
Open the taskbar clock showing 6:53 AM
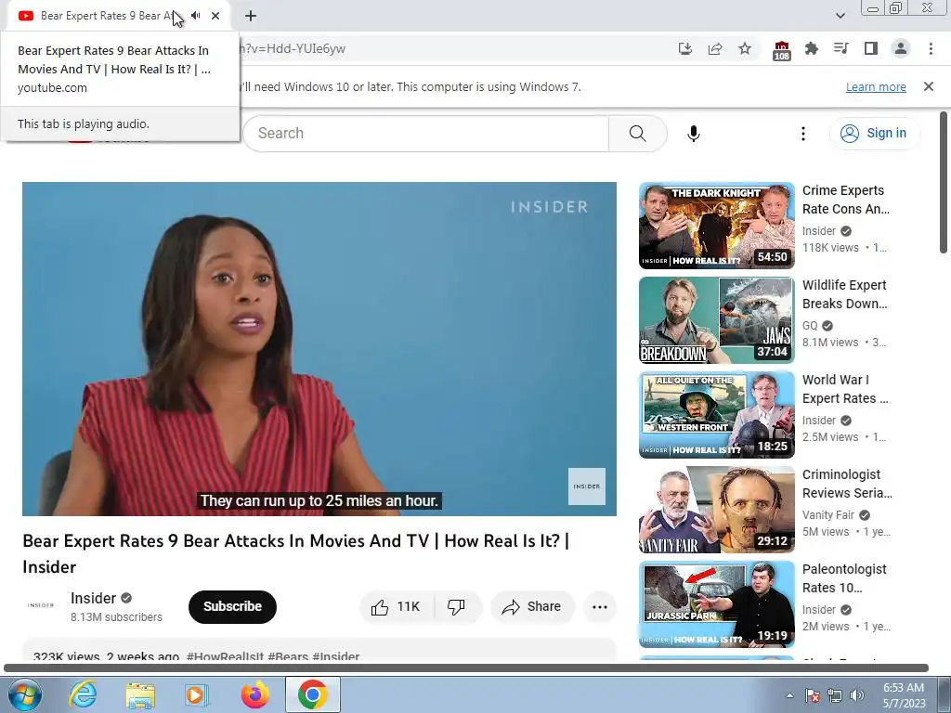tap(904, 695)
